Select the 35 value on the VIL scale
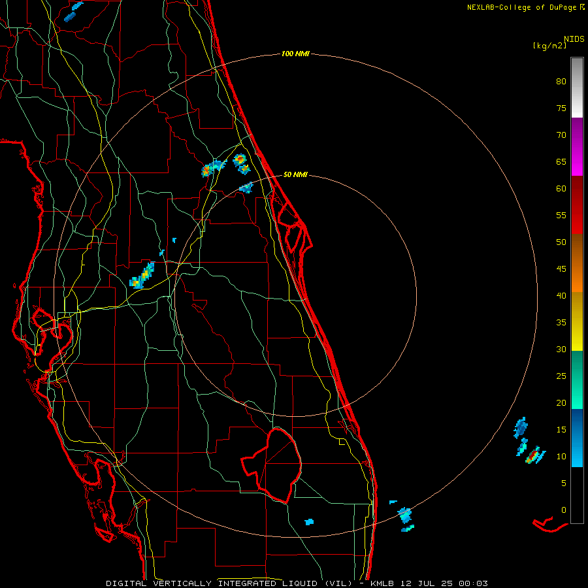 pyautogui.click(x=561, y=323)
